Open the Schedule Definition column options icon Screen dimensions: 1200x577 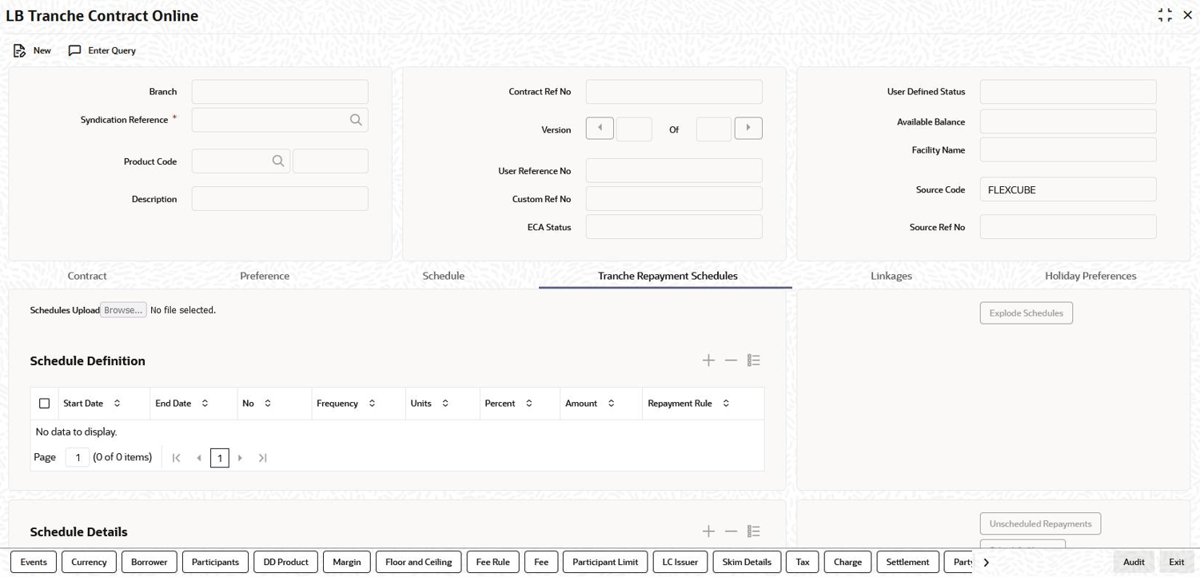tap(753, 360)
